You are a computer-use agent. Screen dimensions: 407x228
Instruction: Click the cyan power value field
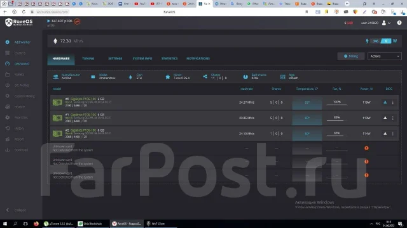[386, 41]
